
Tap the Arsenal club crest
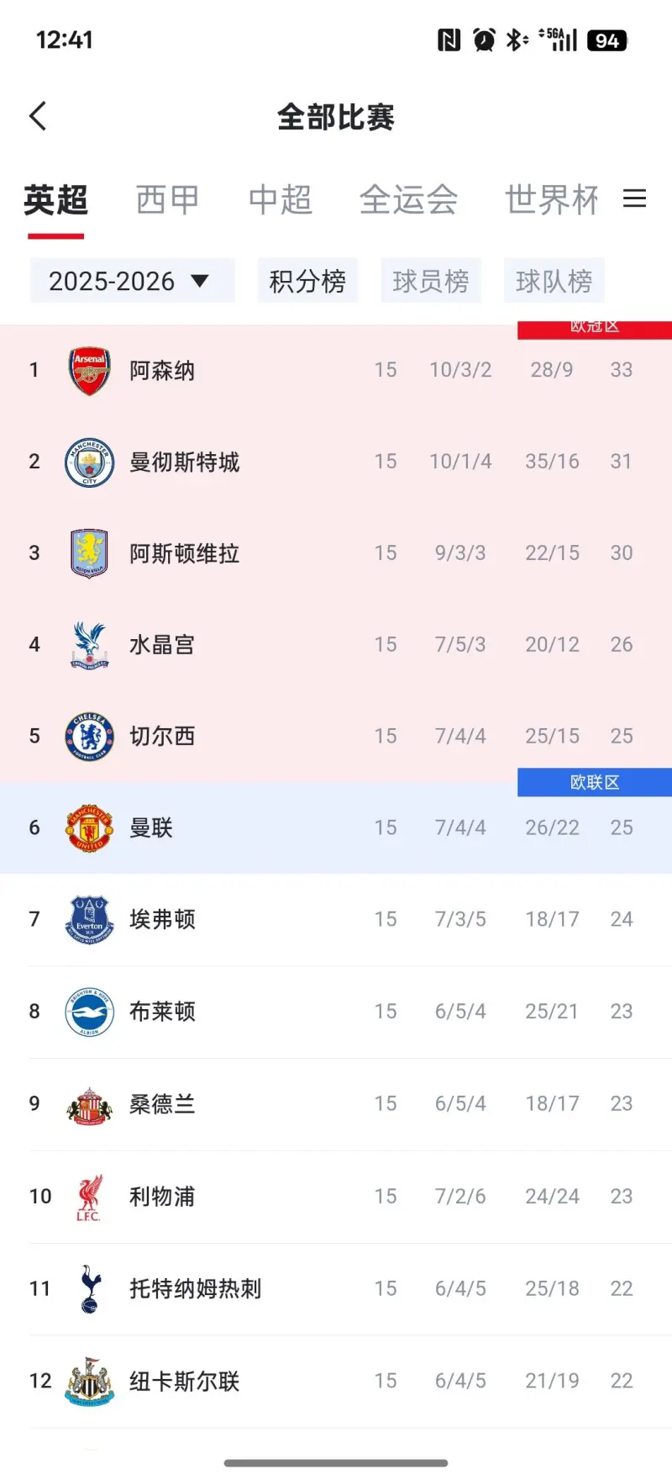pos(89,371)
